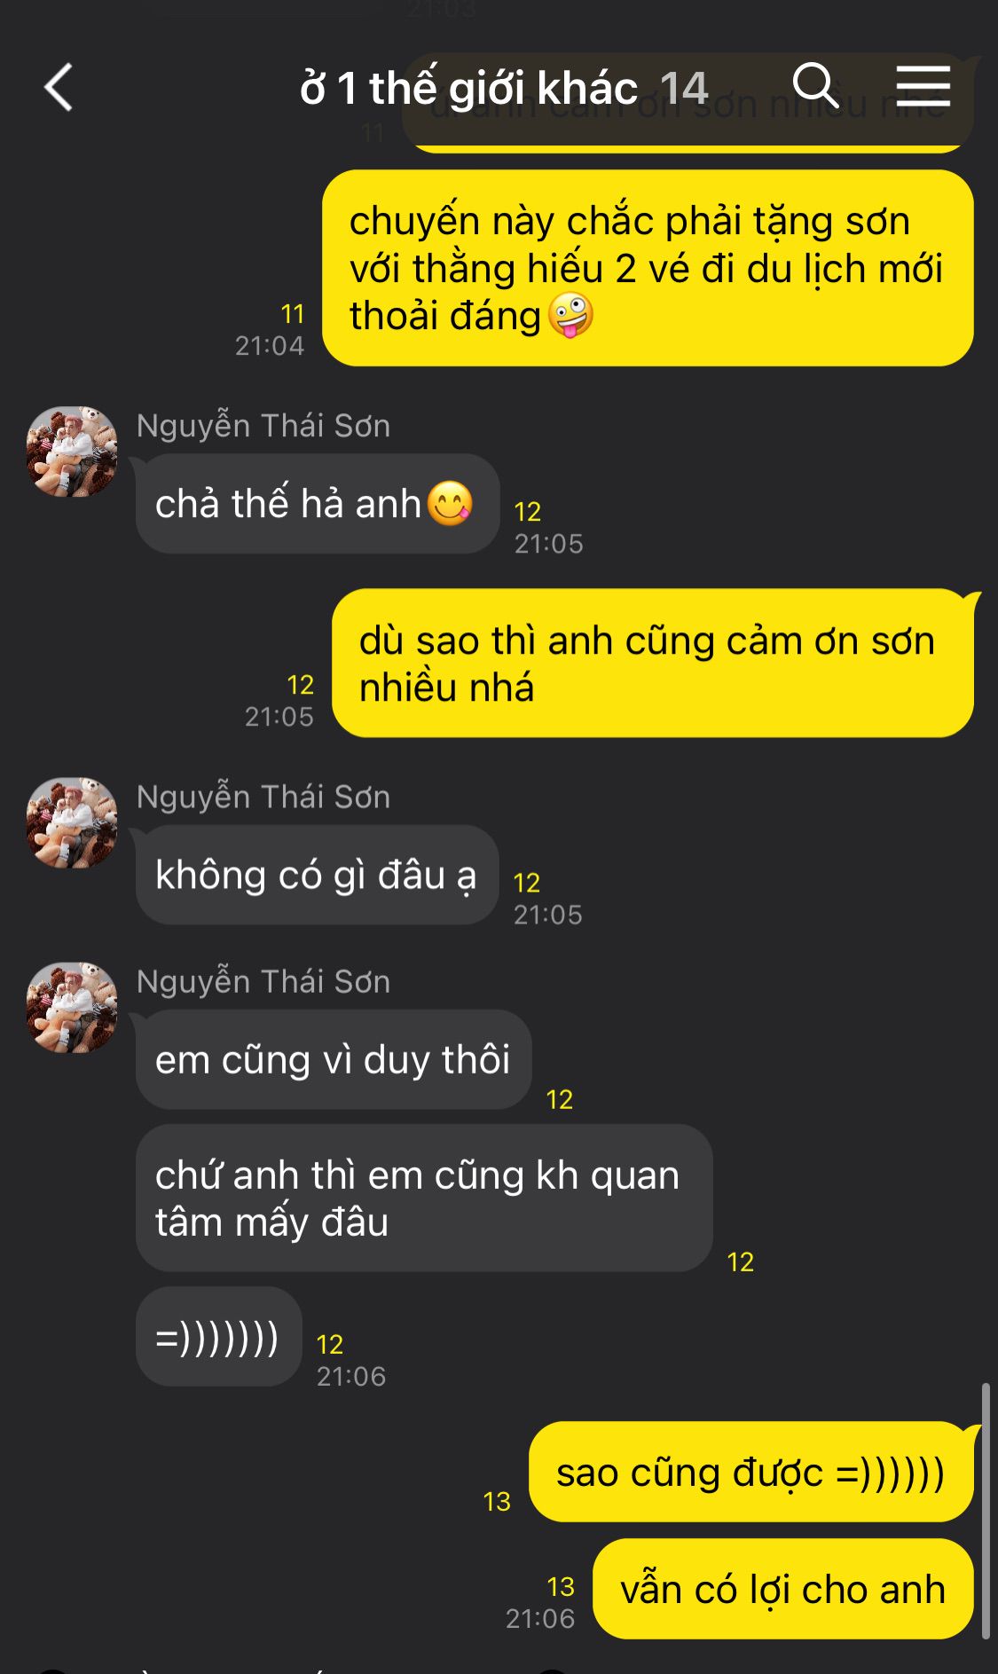This screenshot has width=998, height=1674.
Task: Tap the '=))))))' gray message bubble
Action: [x=219, y=1336]
